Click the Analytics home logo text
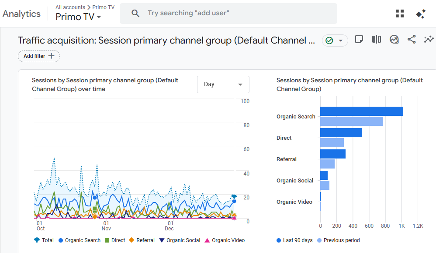The image size is (436, 253). [x=21, y=13]
